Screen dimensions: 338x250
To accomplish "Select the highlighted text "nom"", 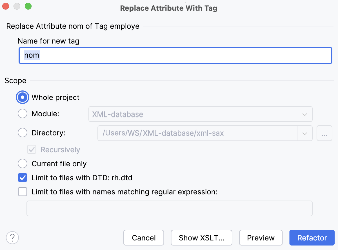I will pos(31,55).
